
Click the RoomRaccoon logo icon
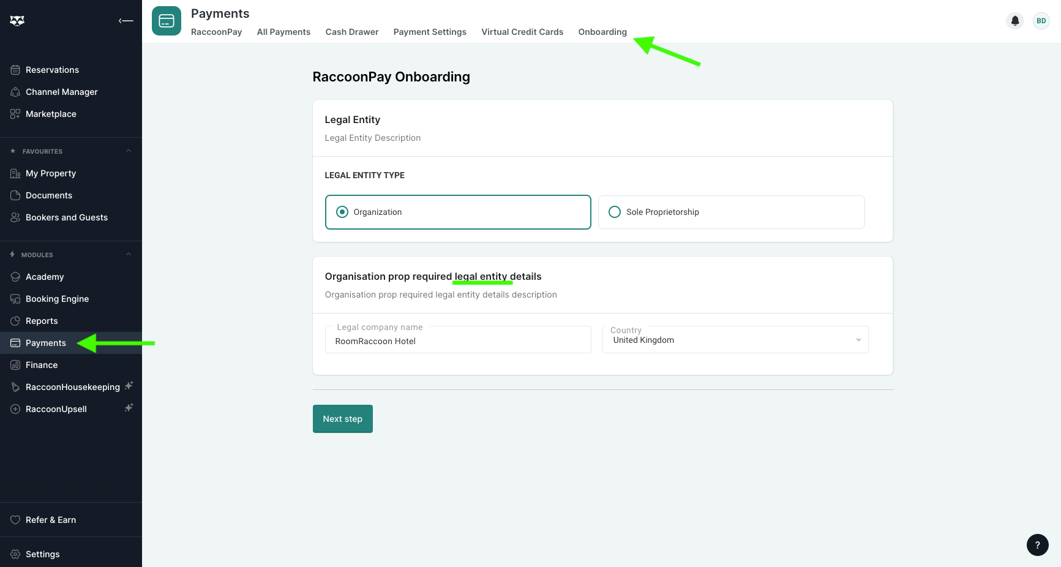coord(17,21)
